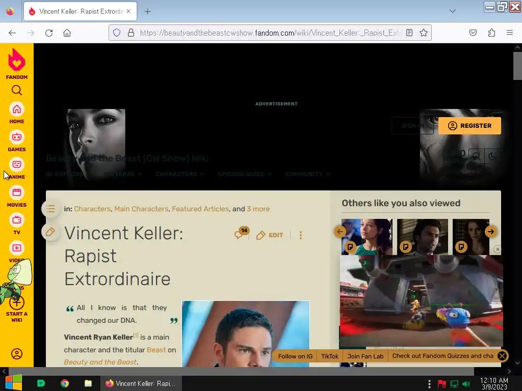Screen dimensions: 522x391
Task: Follow the Beauty and the Beast link
Action: pos(100,362)
